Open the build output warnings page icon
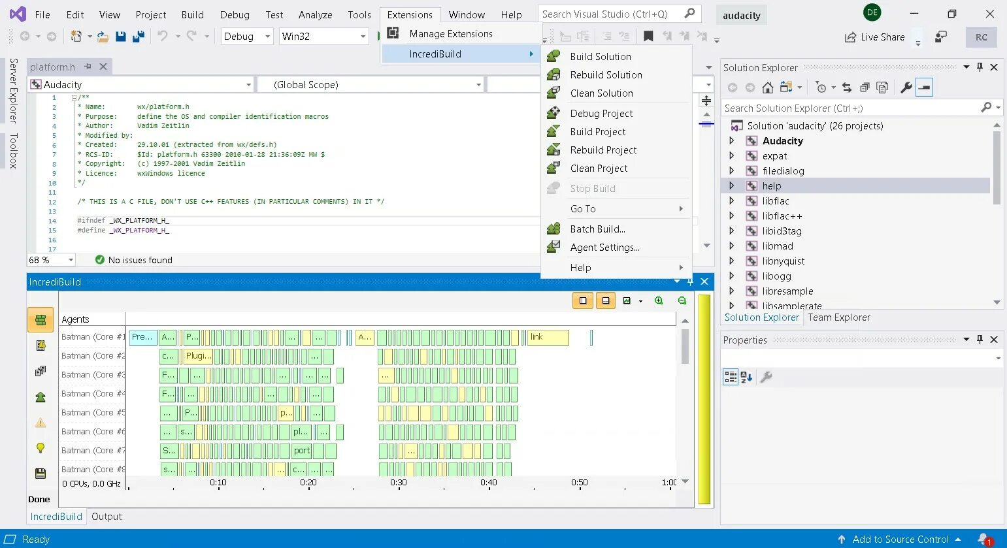This screenshot has width=1007, height=548. (41, 346)
